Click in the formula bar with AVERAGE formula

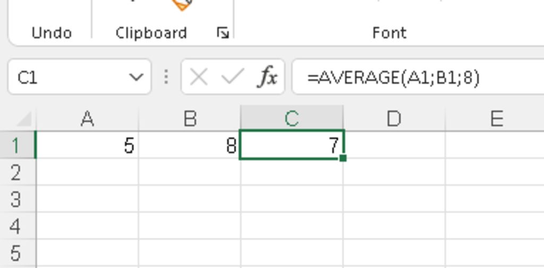click(414, 77)
